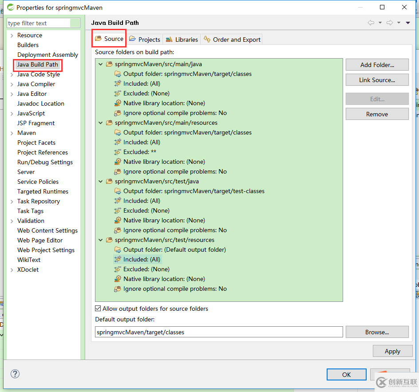Open the view menu triangle icon
Image resolution: width=419 pixels, height=392 pixels.
tap(408, 23)
